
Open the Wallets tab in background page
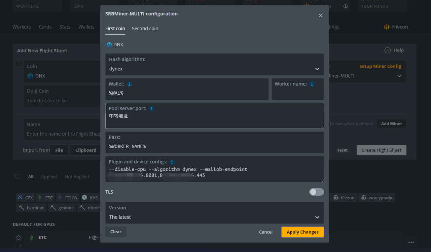(86, 27)
